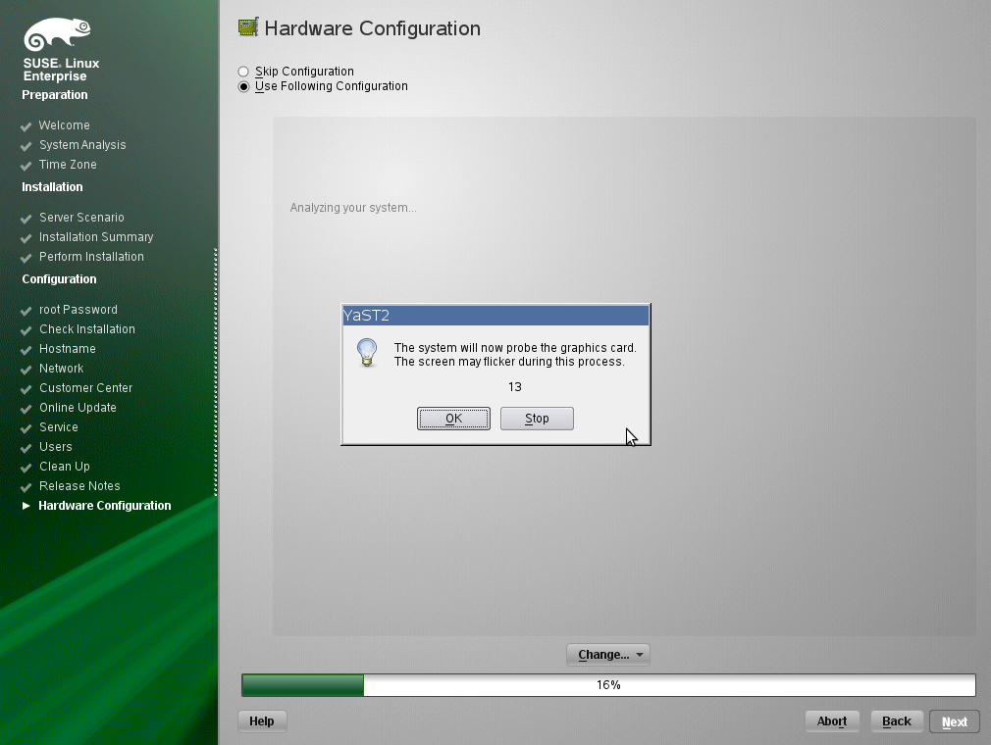Click the checkmark beside Check Installation

coord(26,330)
